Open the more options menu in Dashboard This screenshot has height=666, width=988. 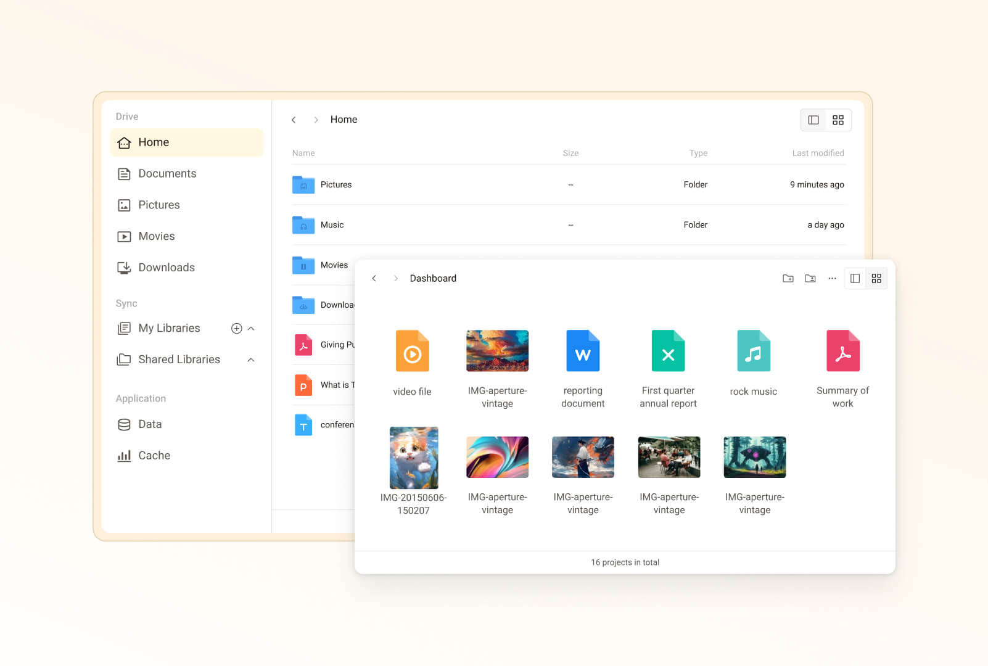(x=831, y=278)
